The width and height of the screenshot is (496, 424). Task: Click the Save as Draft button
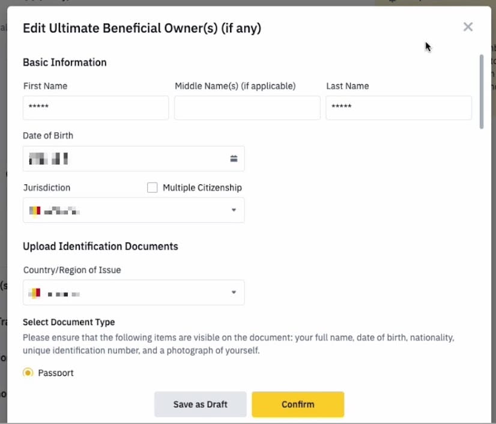[200, 404]
